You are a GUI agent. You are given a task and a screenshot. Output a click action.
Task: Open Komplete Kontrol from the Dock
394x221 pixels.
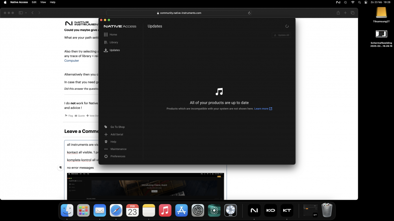point(270,210)
